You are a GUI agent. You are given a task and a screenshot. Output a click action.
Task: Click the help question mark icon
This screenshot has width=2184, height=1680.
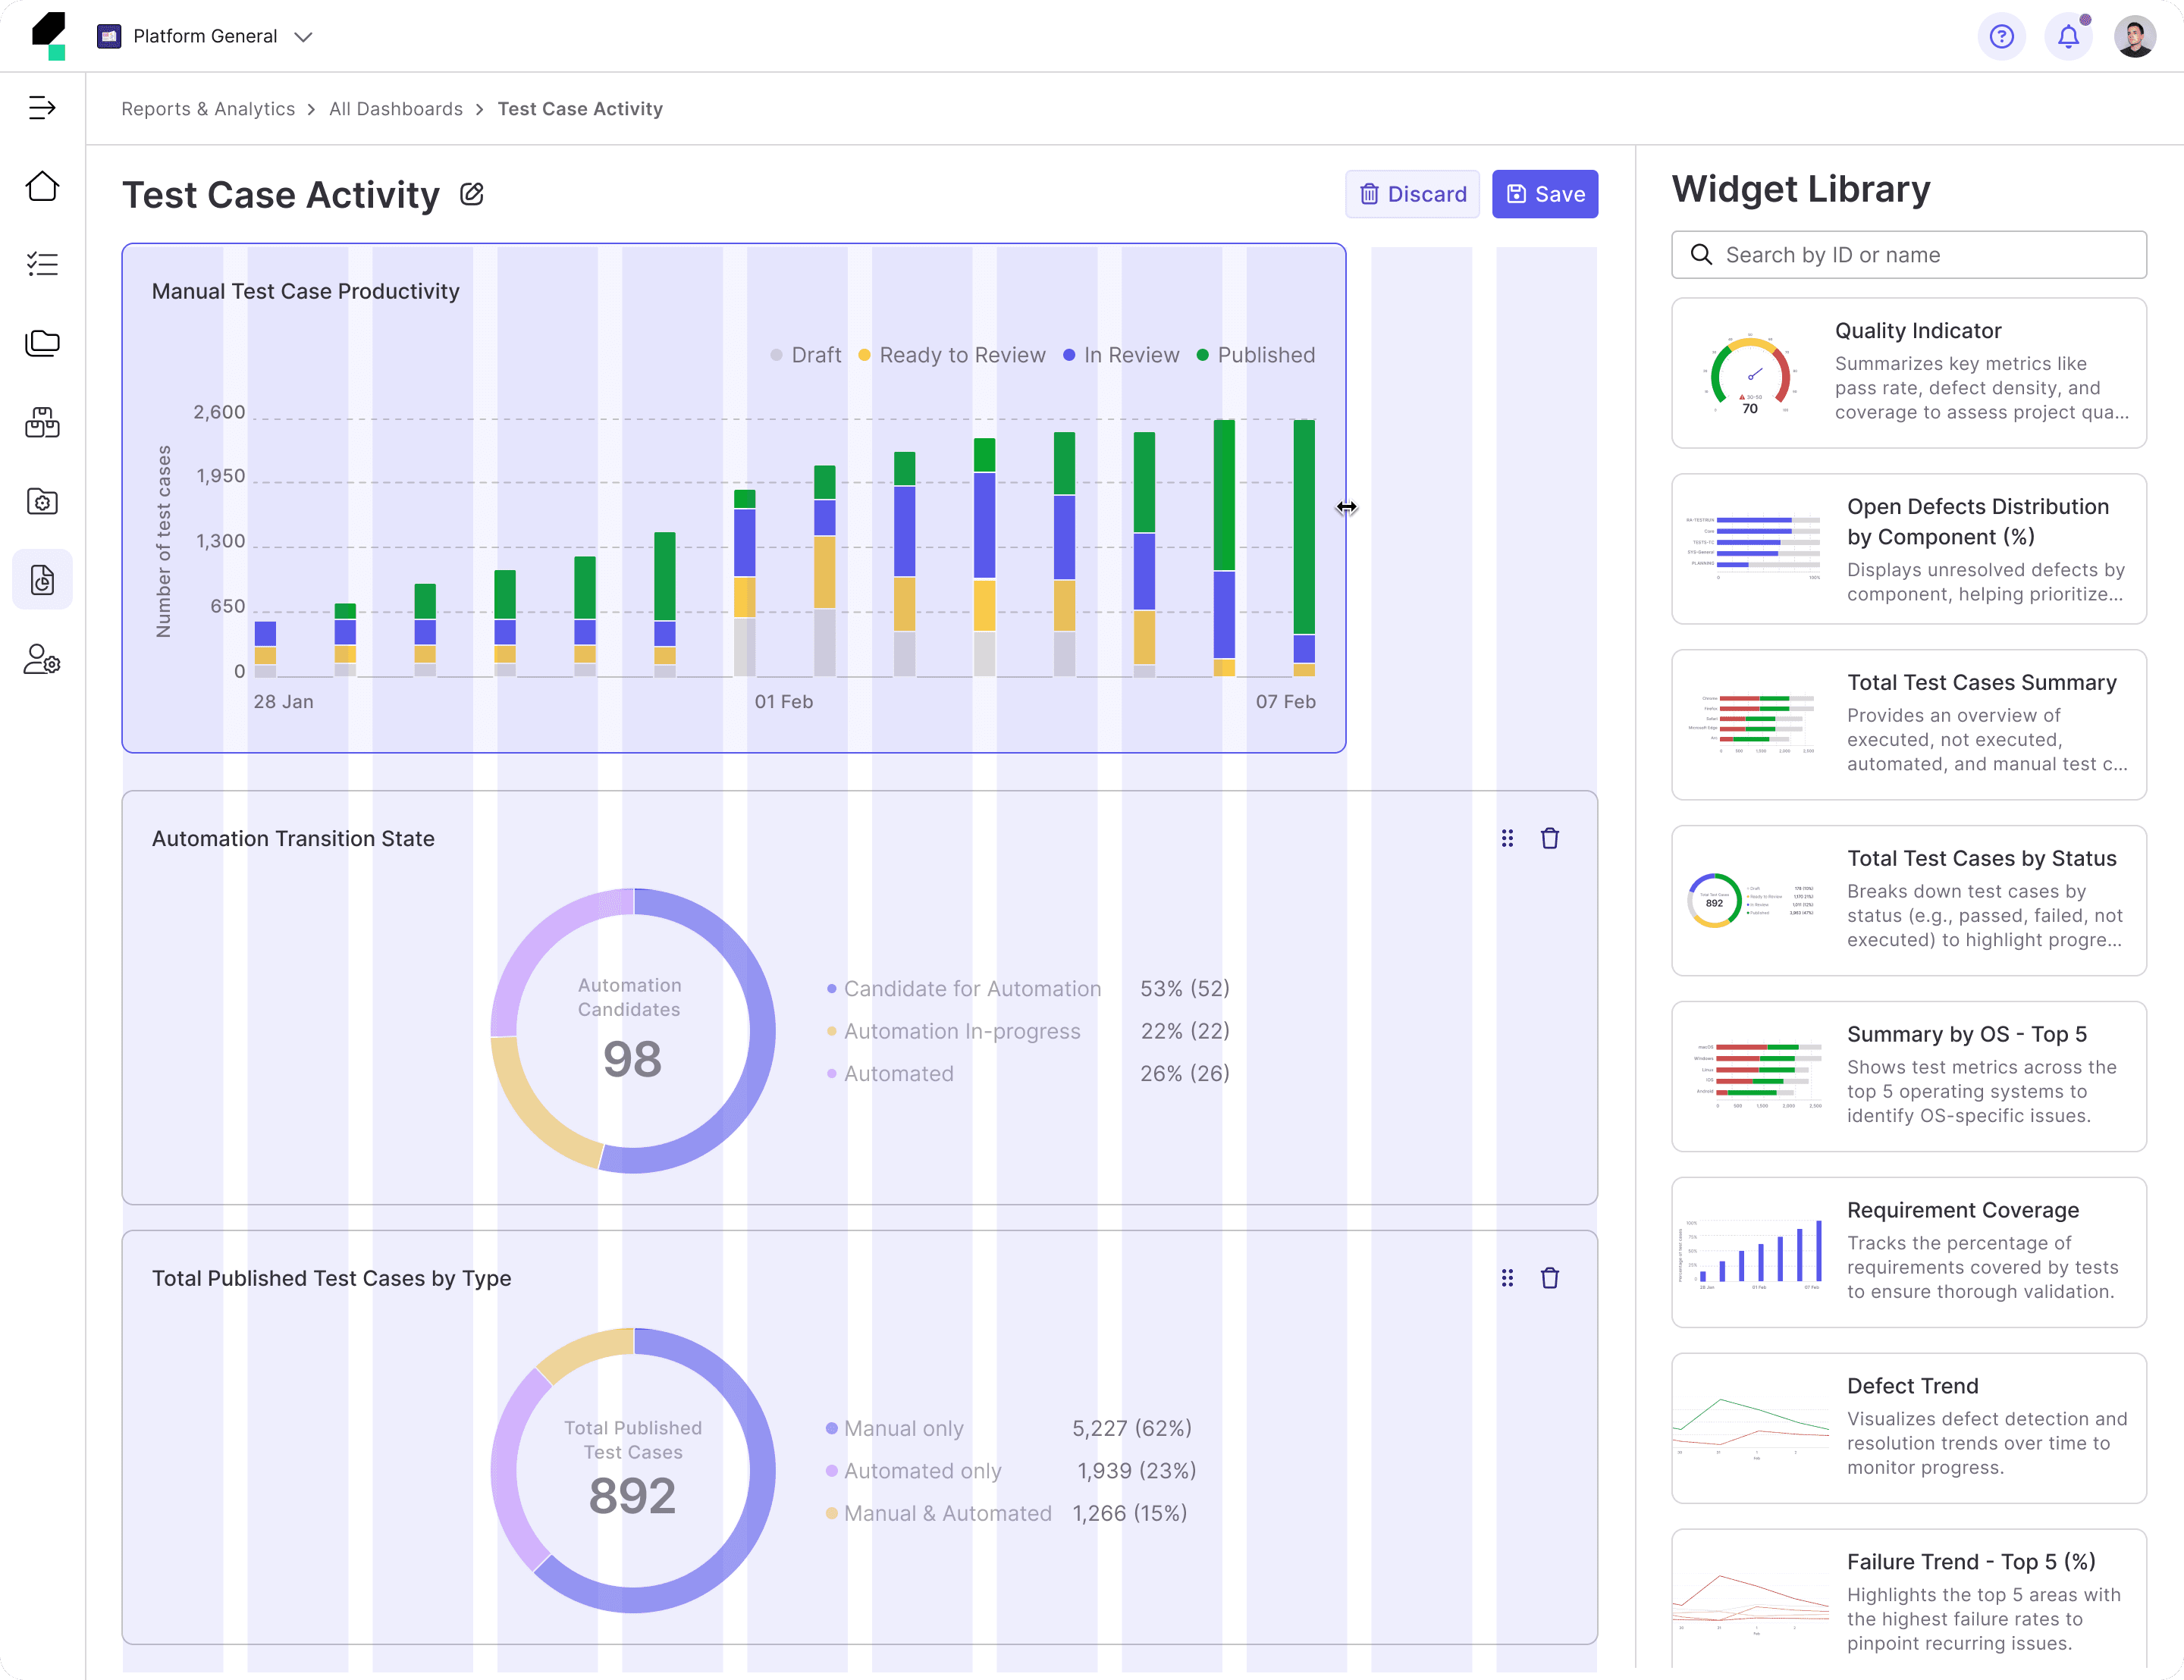2001,37
